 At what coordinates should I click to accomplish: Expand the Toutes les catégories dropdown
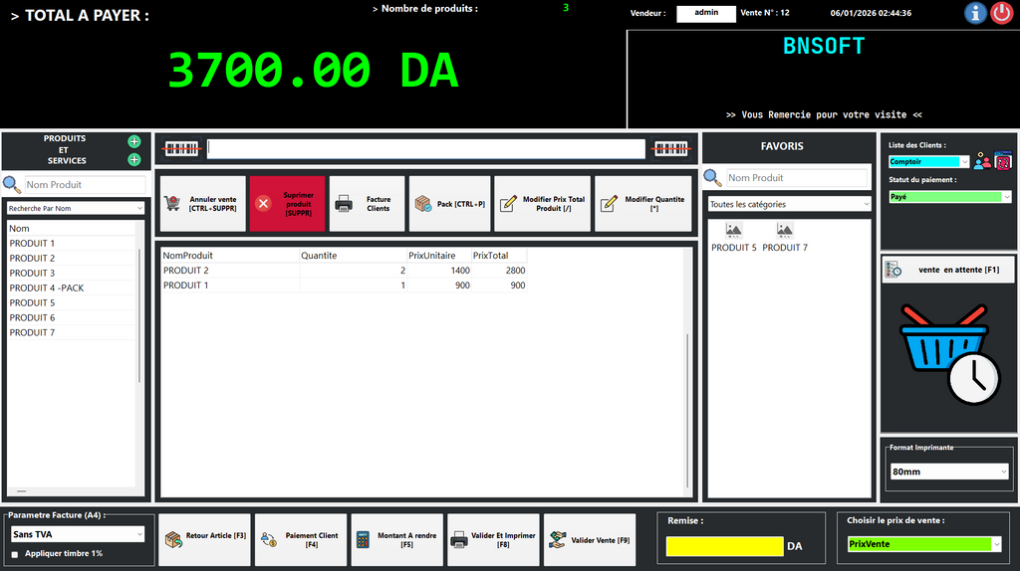point(789,204)
